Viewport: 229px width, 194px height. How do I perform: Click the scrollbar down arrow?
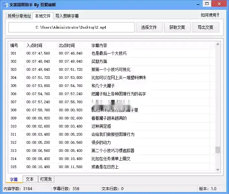click(x=218, y=169)
